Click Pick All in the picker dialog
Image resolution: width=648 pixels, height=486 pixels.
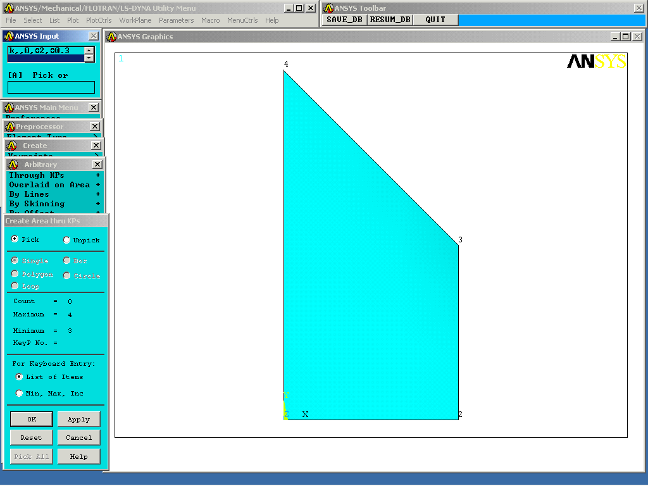[x=32, y=457]
